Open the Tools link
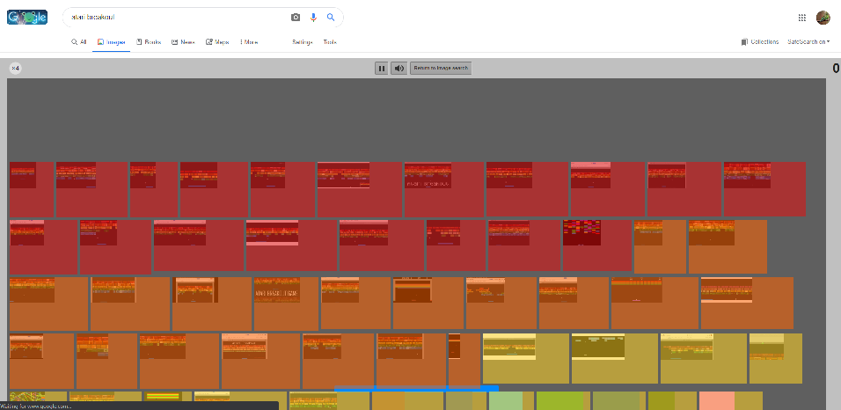This screenshot has height=410, width=841. point(330,42)
